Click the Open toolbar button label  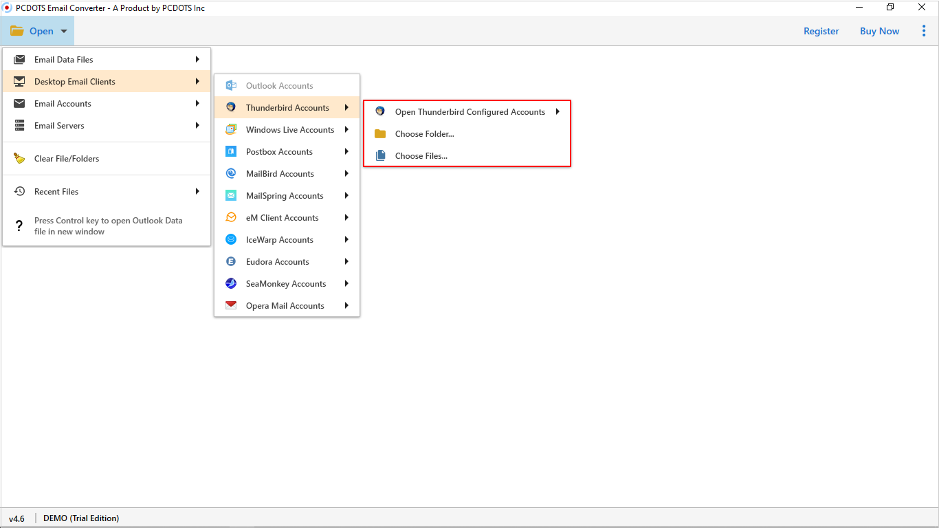click(x=41, y=31)
